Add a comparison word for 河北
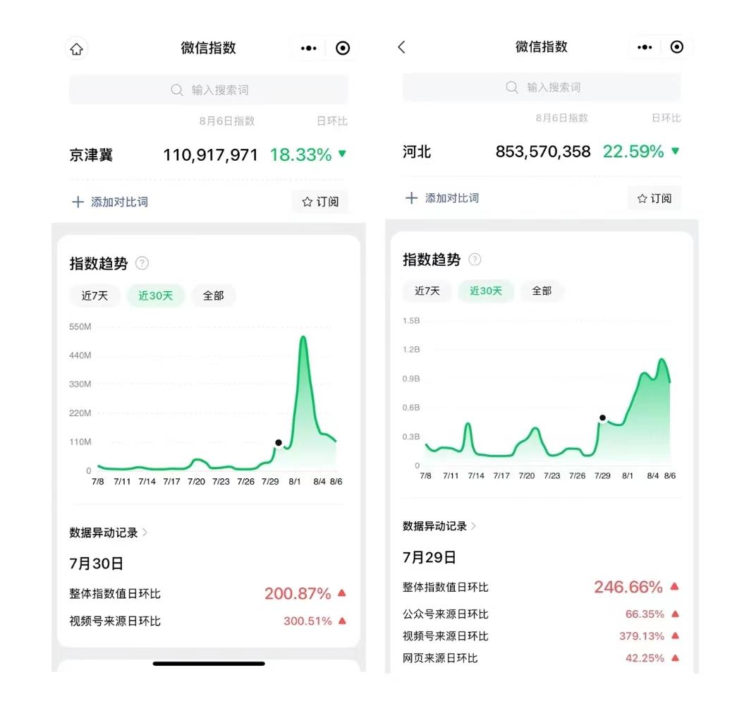The width and height of the screenshot is (756, 718). coord(443,198)
